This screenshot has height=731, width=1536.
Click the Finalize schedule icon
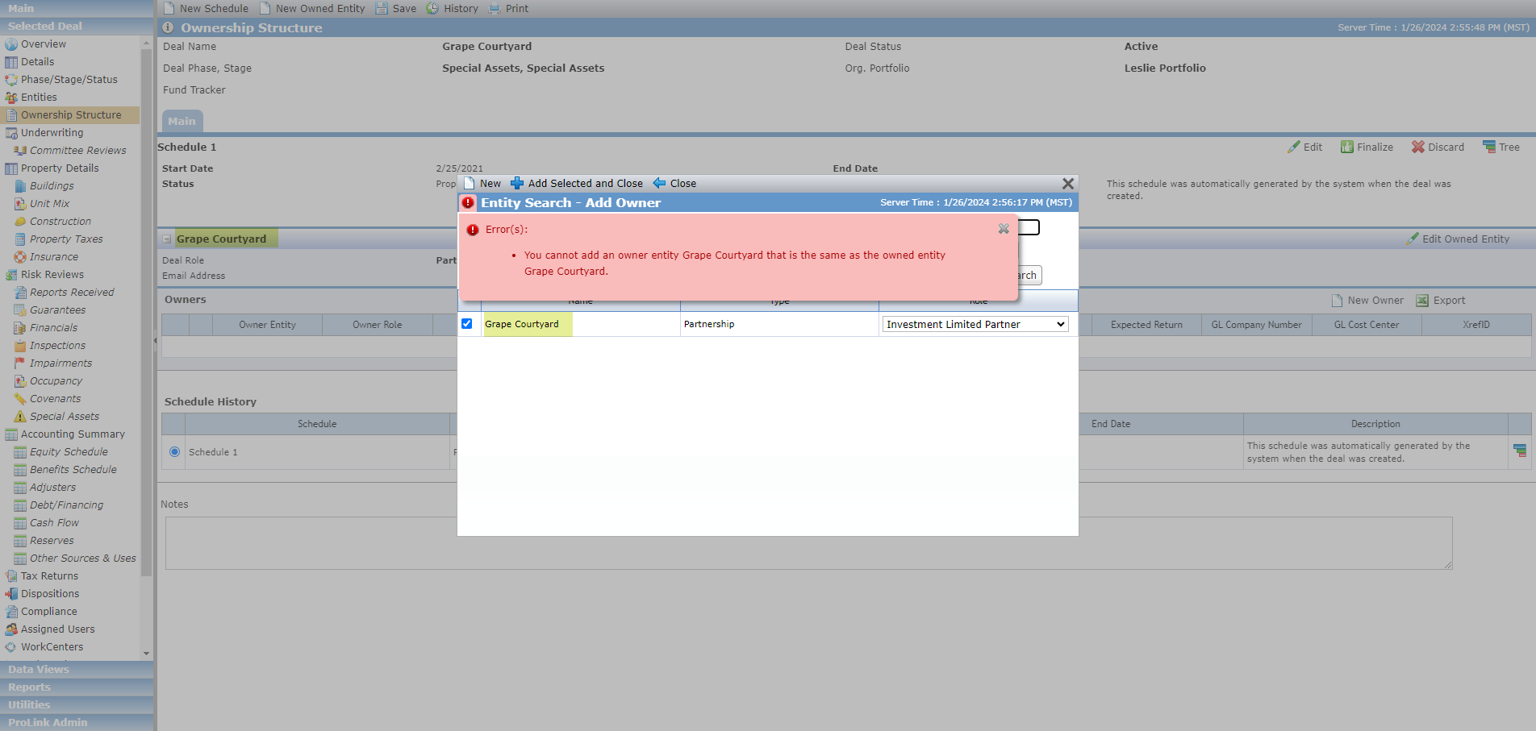click(x=1347, y=147)
